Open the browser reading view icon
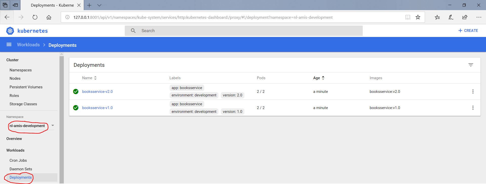486x184 pixels. pos(408,17)
